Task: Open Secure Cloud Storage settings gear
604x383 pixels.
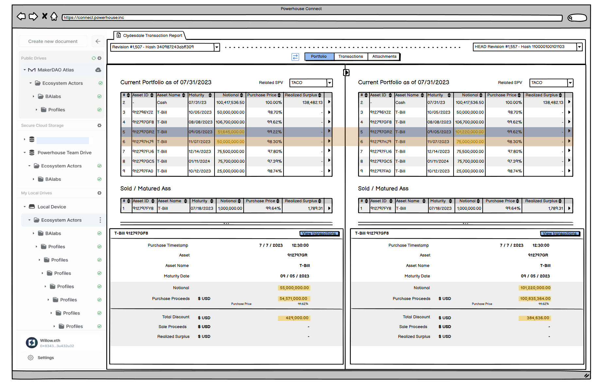Action: coord(99,125)
